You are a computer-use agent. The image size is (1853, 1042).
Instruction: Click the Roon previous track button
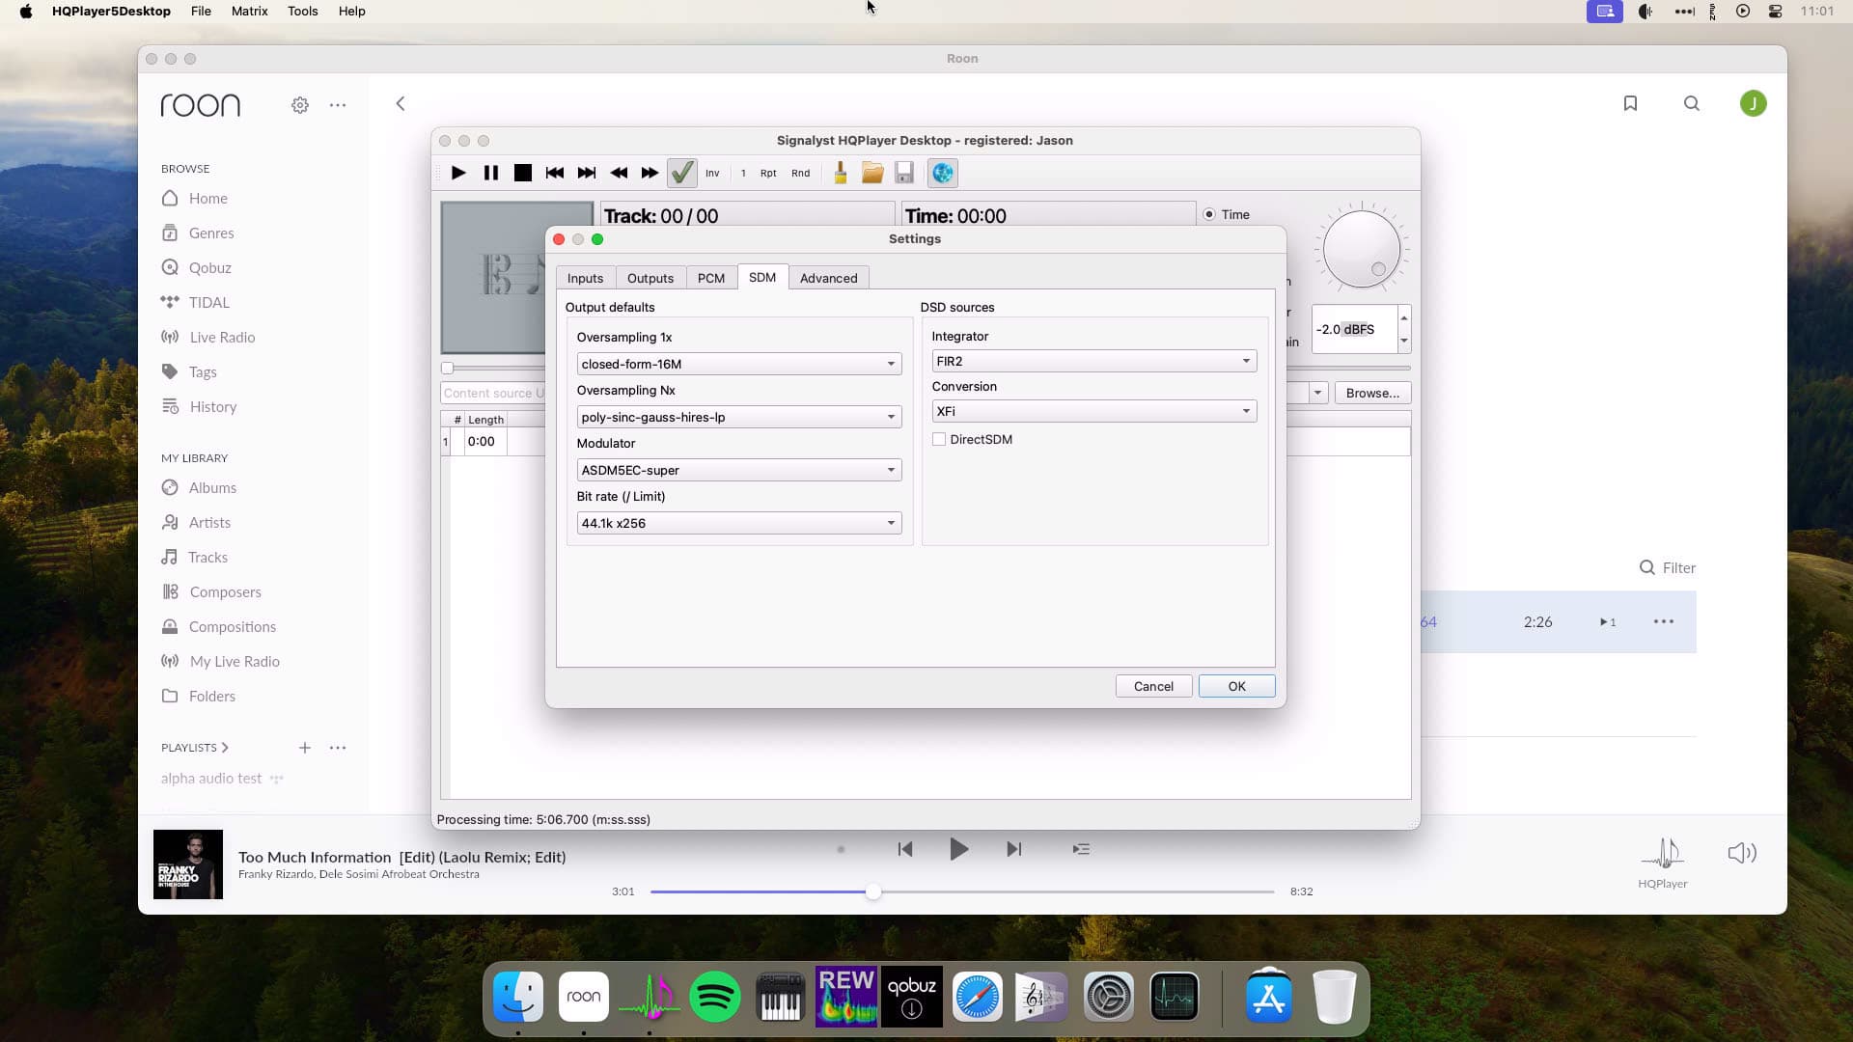click(x=904, y=849)
